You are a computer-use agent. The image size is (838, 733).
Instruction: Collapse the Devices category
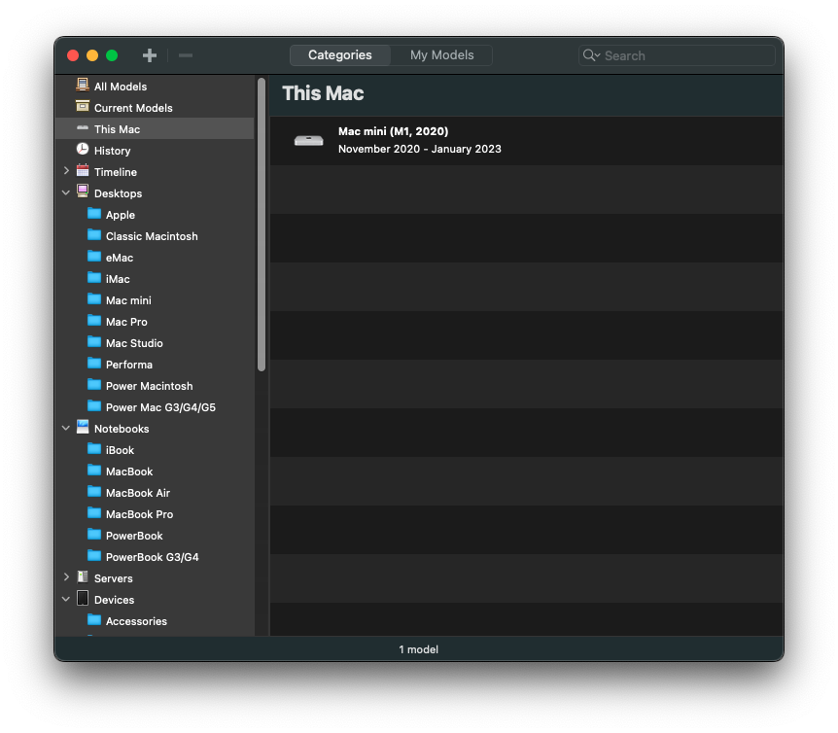coord(66,599)
